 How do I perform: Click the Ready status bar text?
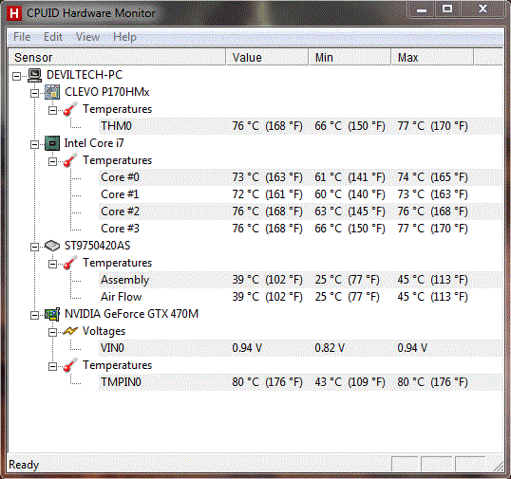[24, 465]
